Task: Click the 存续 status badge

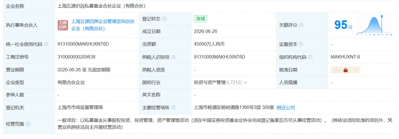Action: pos(201,19)
